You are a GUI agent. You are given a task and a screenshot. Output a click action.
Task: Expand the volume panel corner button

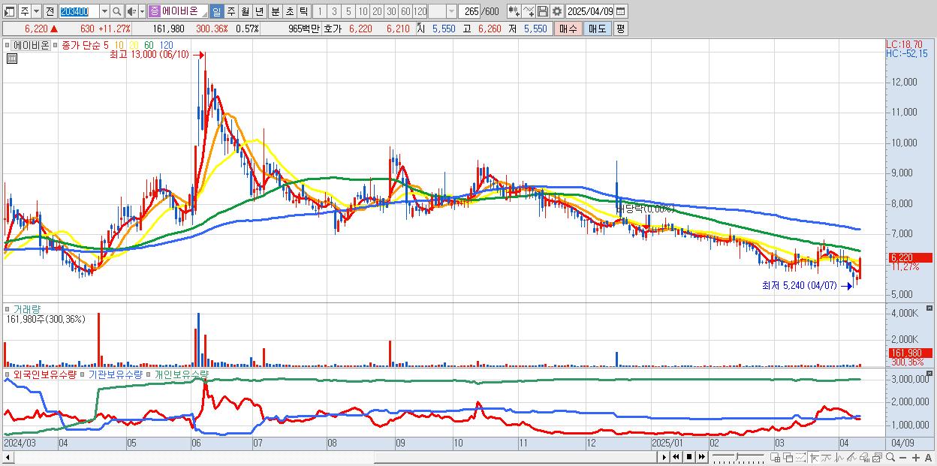929,308
